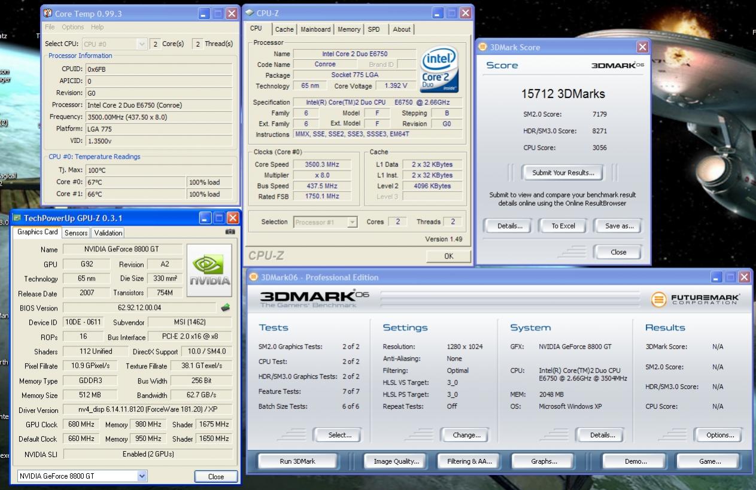Click the Resolution value 1280 x 1024
The image size is (756, 490).
(464, 346)
